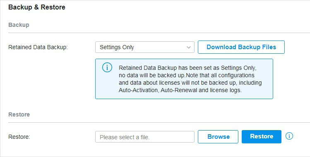Click the Backup section heading
This screenshot has width=310, height=157.
(19, 25)
